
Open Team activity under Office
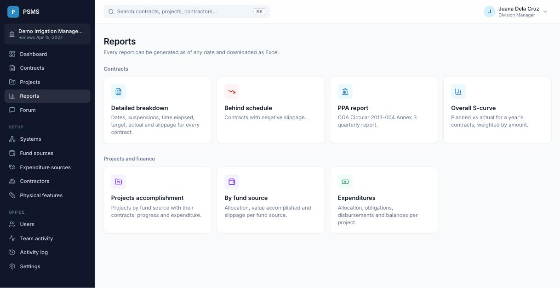(x=47, y=238)
